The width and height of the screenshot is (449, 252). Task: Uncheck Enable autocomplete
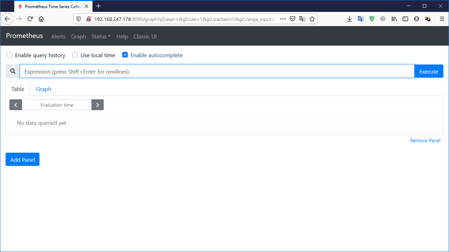[x=125, y=55]
